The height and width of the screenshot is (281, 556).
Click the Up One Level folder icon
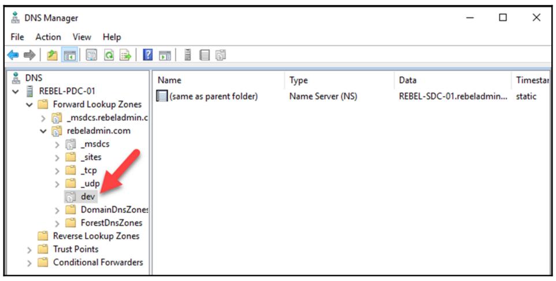52,55
